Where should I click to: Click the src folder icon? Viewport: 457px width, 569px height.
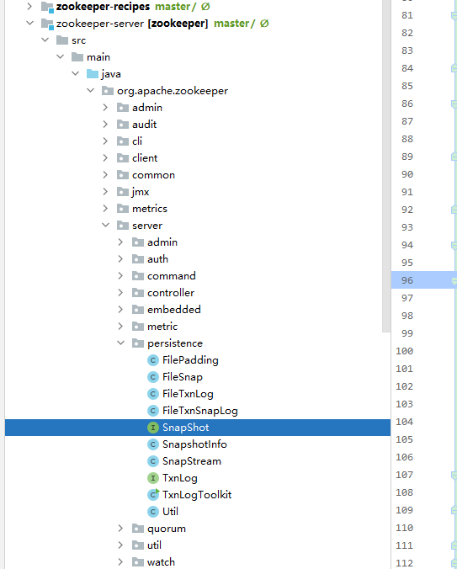tap(62, 40)
